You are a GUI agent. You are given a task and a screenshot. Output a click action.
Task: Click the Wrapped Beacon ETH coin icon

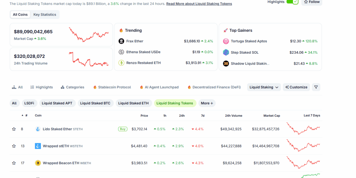(38, 163)
